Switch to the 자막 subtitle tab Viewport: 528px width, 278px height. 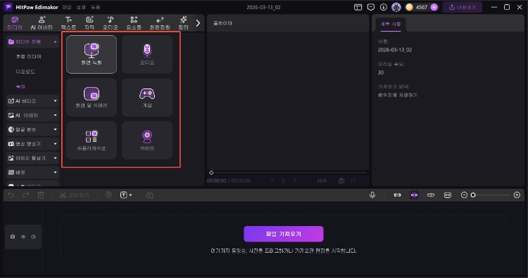[x=89, y=23]
